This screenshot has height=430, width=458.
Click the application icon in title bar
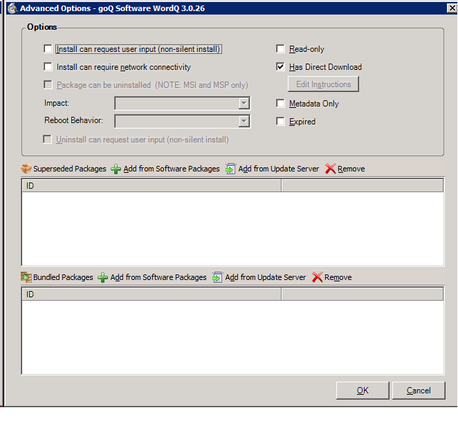click(12, 8)
